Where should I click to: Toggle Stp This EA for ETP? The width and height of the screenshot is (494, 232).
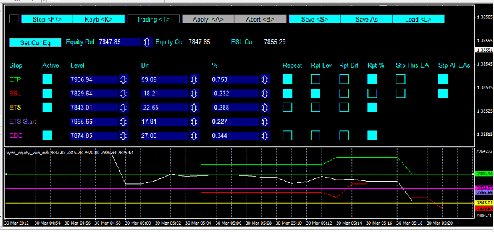400,79
